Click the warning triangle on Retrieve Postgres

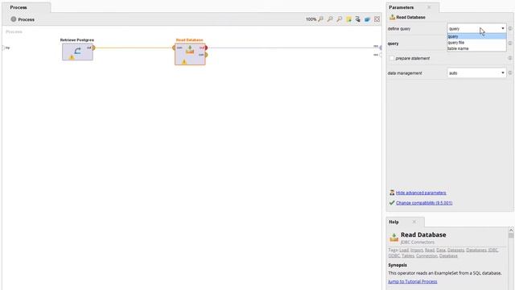[x=72, y=57]
